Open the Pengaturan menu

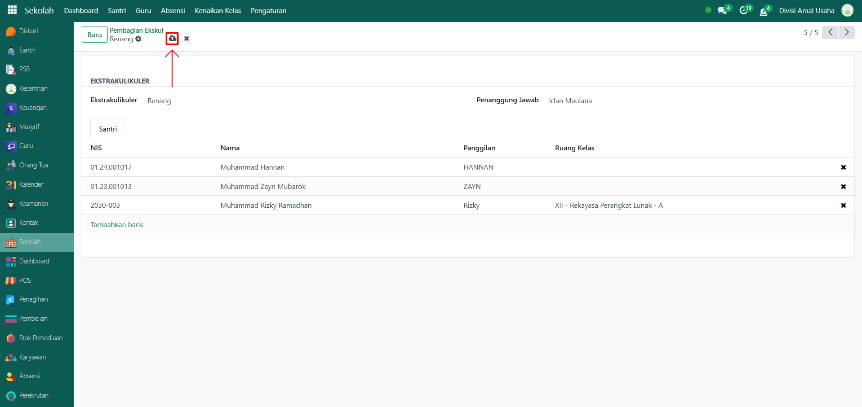click(268, 10)
